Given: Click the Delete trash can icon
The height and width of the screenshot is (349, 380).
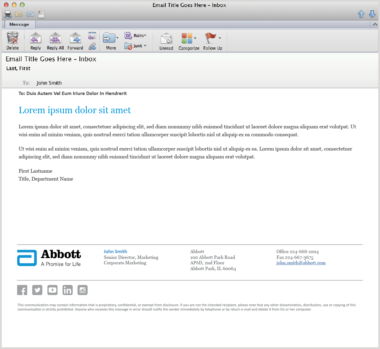Looking at the screenshot, I should click(12, 38).
